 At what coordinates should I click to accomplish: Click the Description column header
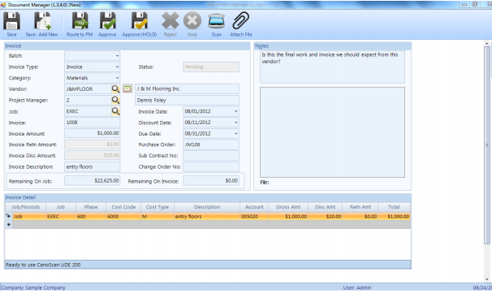pyautogui.click(x=207, y=207)
